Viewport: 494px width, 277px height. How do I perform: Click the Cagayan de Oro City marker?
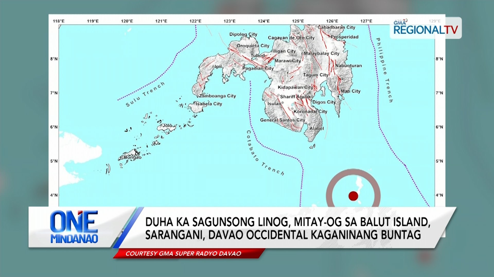coord(291,38)
